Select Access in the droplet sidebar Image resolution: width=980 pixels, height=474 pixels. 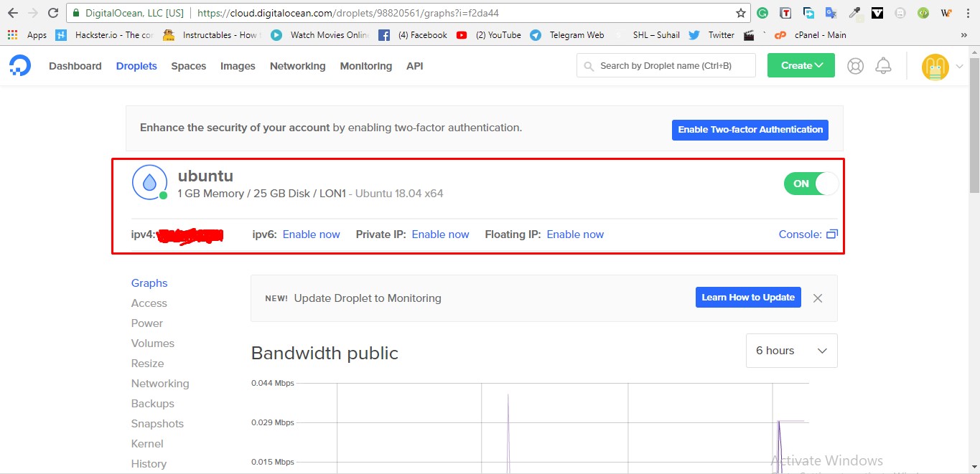(x=149, y=303)
